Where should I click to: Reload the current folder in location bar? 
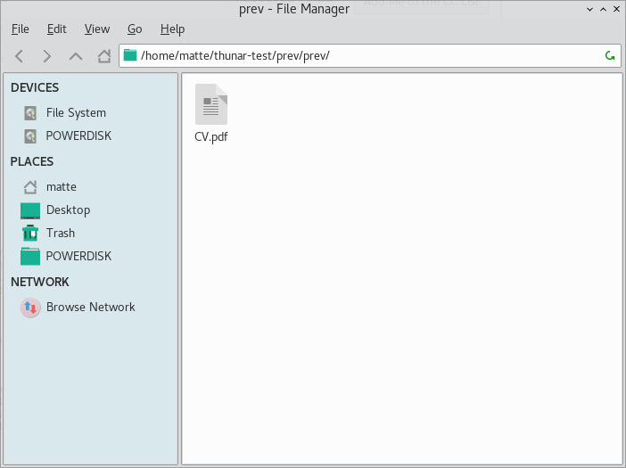(x=610, y=55)
